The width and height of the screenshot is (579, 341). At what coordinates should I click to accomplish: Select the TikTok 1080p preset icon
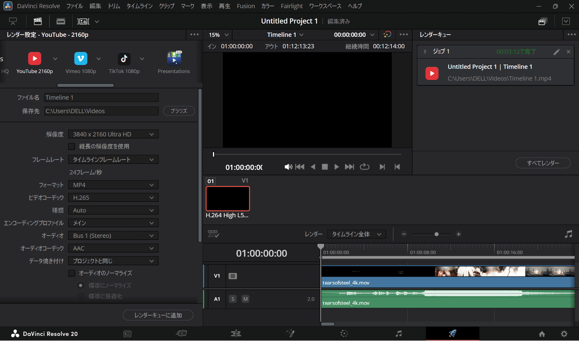tap(124, 59)
